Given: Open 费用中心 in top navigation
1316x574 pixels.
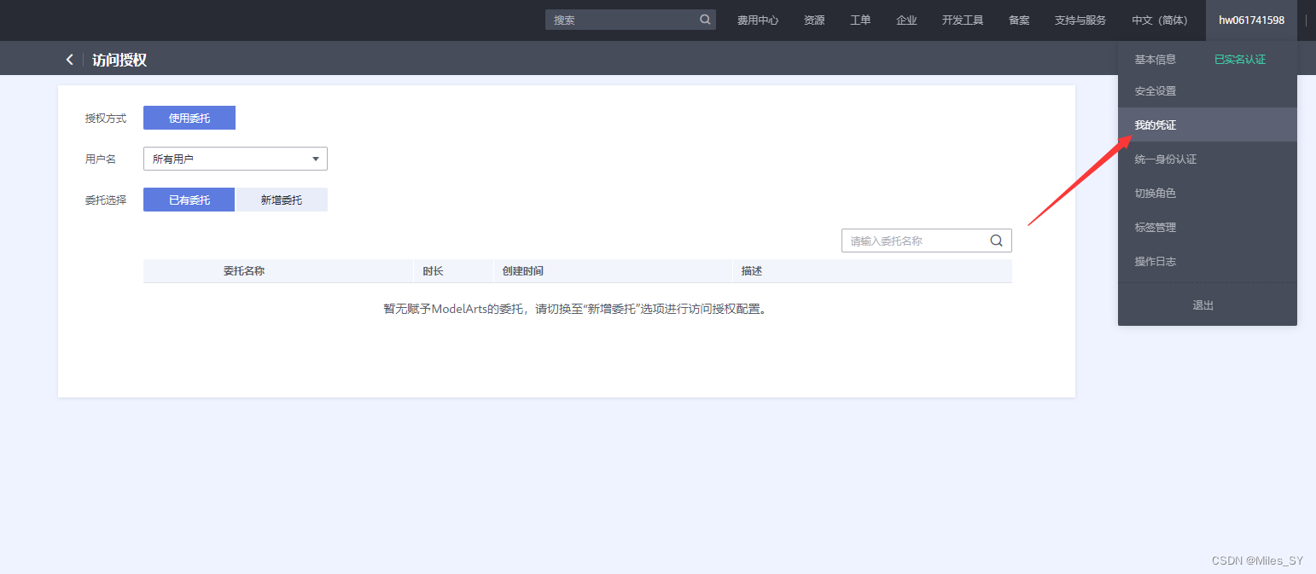Looking at the screenshot, I should 758,20.
